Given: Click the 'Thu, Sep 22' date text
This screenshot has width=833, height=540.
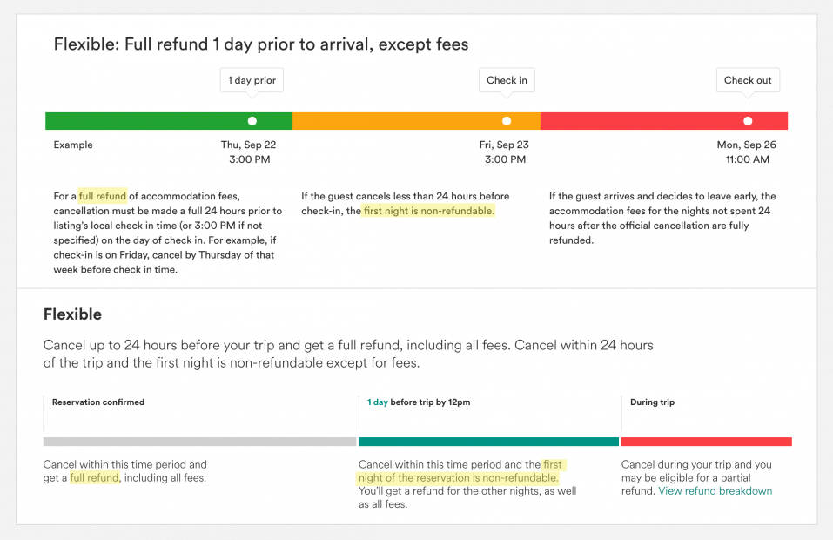Looking at the screenshot, I should 248,145.
